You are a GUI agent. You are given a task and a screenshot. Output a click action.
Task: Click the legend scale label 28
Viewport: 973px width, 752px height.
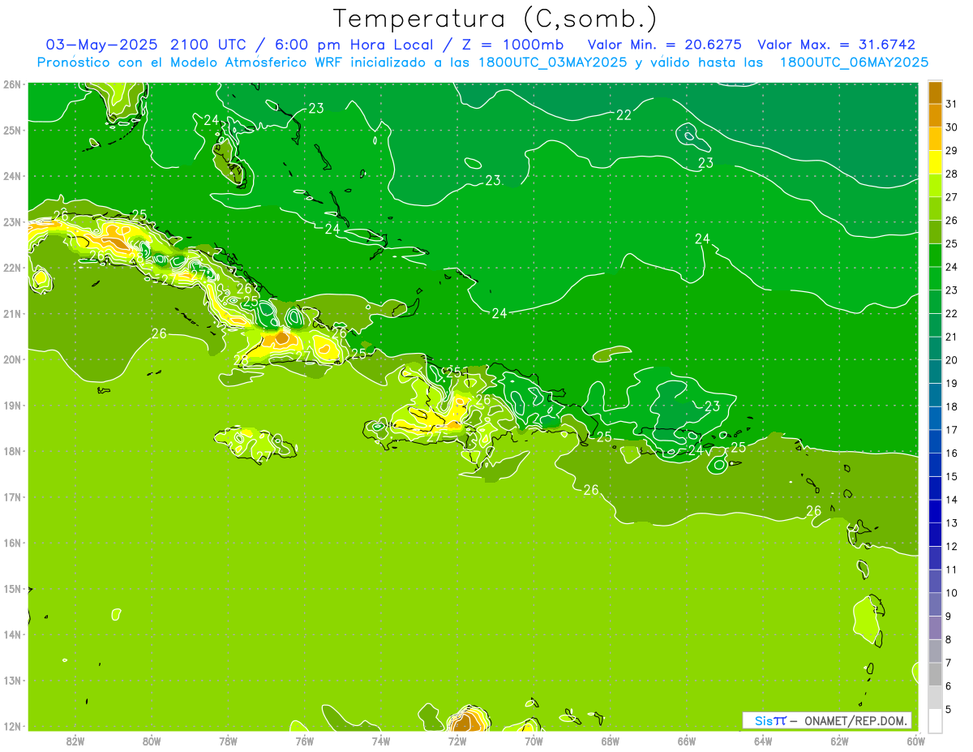click(952, 174)
